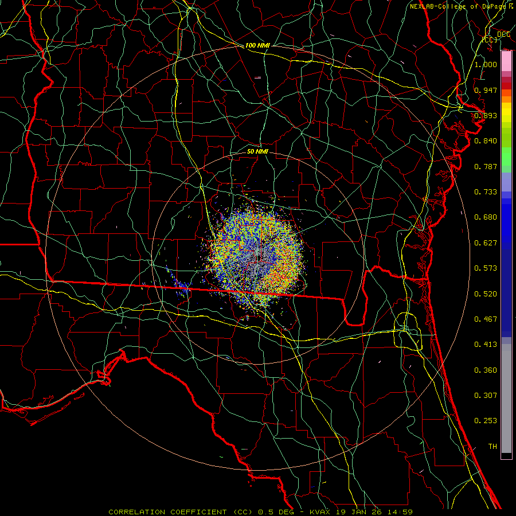Image resolution: width=516 pixels, height=516 pixels.
Task: Click the 0.520 legend value
Action: coord(486,294)
